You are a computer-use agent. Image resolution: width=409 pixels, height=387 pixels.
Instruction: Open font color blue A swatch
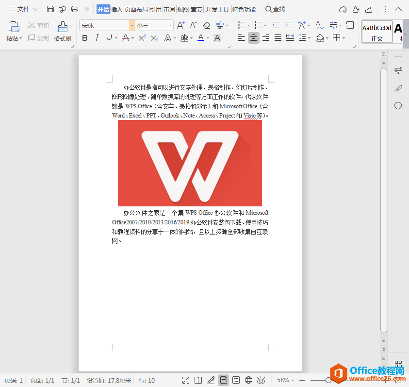pos(201,38)
